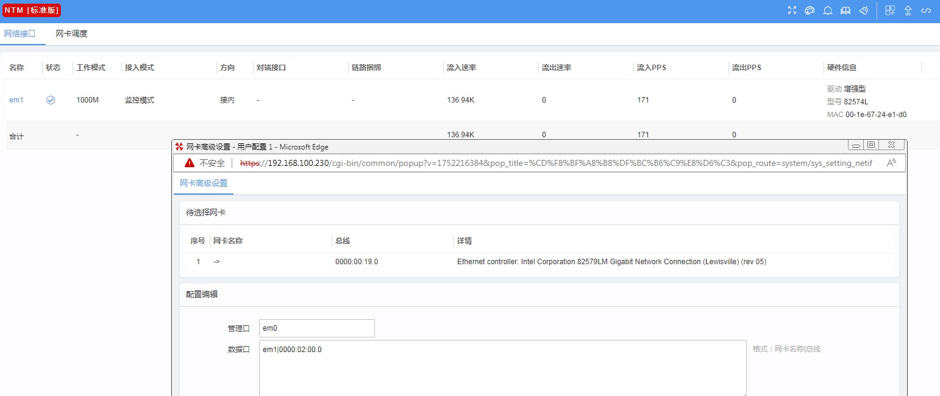Select the 网卡高级设置 tab in popup
The height and width of the screenshot is (396, 940).
point(203,183)
